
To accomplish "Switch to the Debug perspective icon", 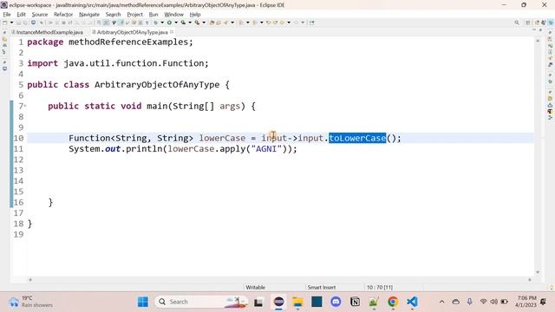I will (x=544, y=23).
